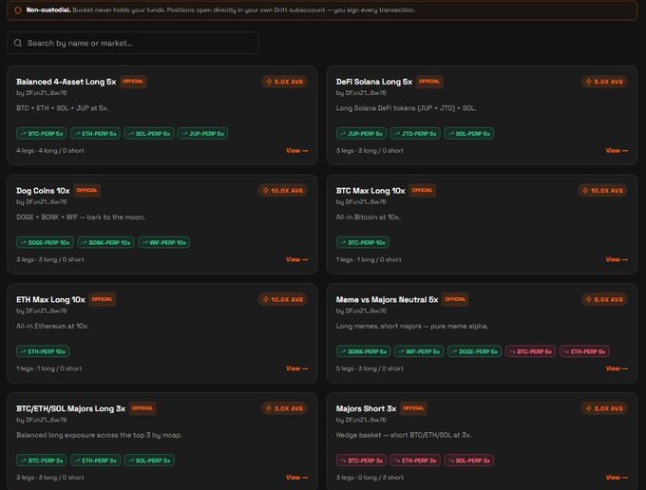Click red ETH-PERP 5x short chip
646x490 pixels.
pos(584,351)
